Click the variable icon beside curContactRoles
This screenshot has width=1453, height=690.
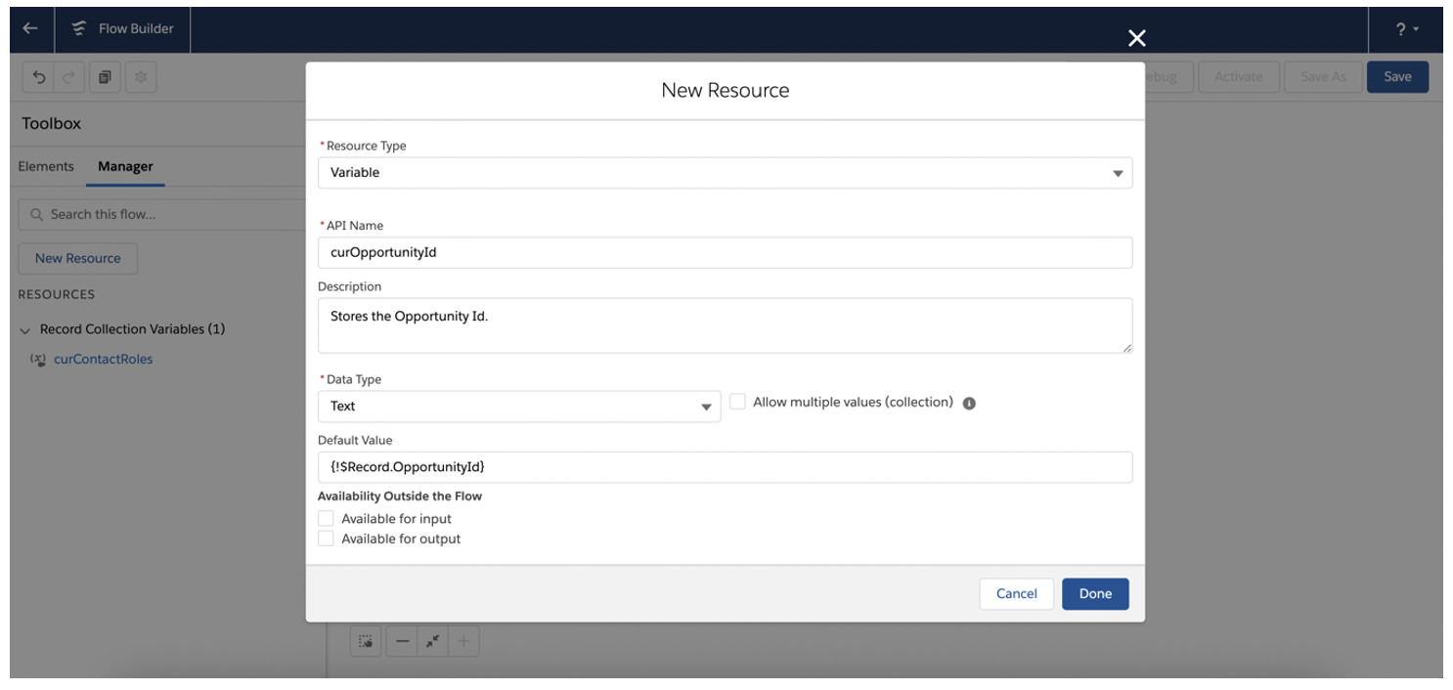tap(38, 359)
